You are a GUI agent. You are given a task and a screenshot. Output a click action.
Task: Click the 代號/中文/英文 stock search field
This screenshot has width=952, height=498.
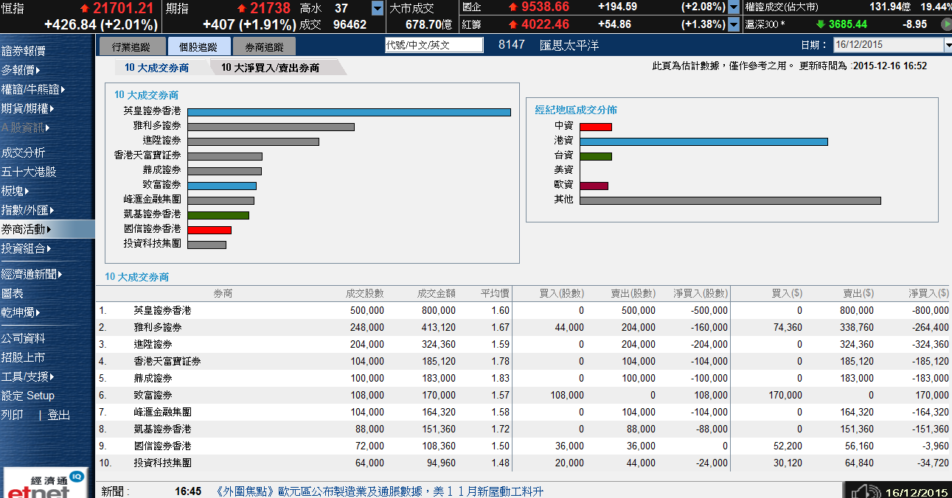(x=434, y=45)
